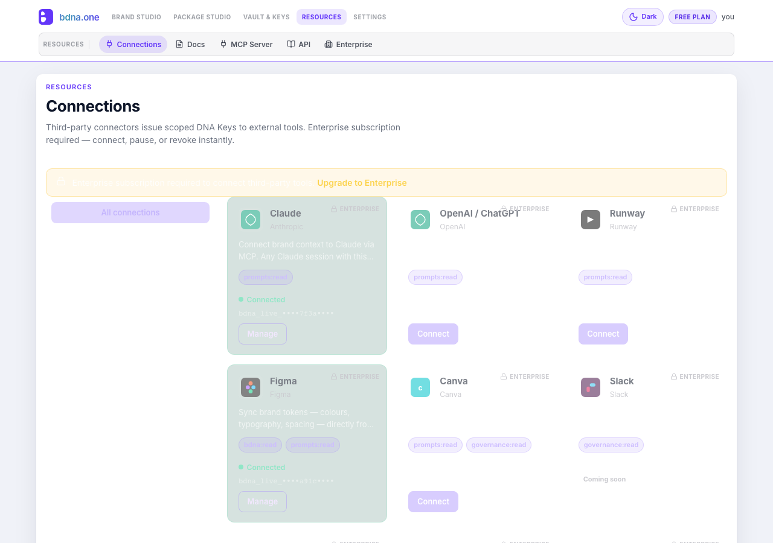
Task: Open the API tab
Action: tap(298, 44)
